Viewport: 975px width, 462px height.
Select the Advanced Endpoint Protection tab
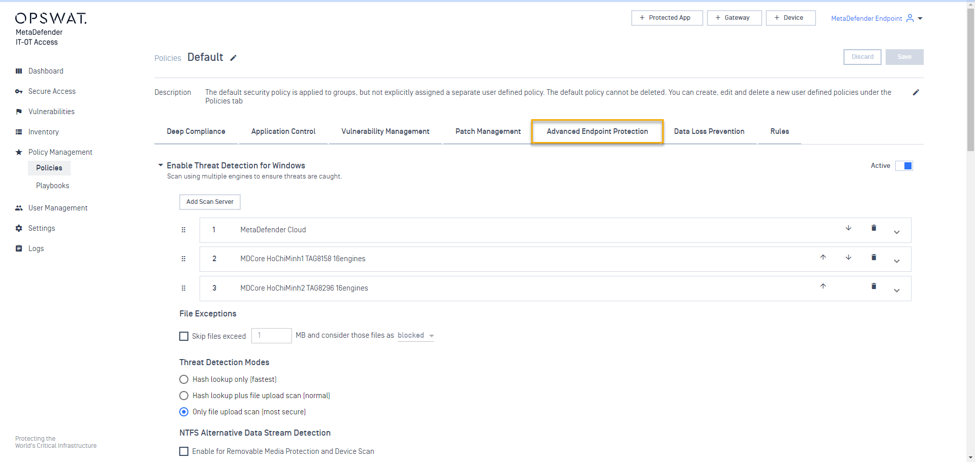597,131
